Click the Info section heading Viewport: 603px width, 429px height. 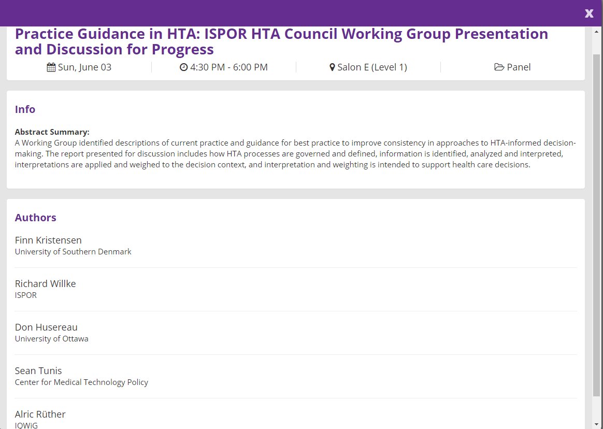pyautogui.click(x=25, y=109)
